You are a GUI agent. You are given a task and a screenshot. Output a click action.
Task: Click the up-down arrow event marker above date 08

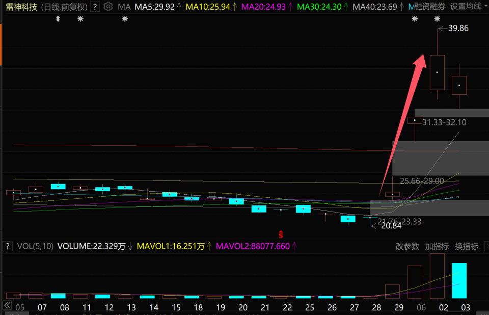pyautogui.click(x=58, y=19)
